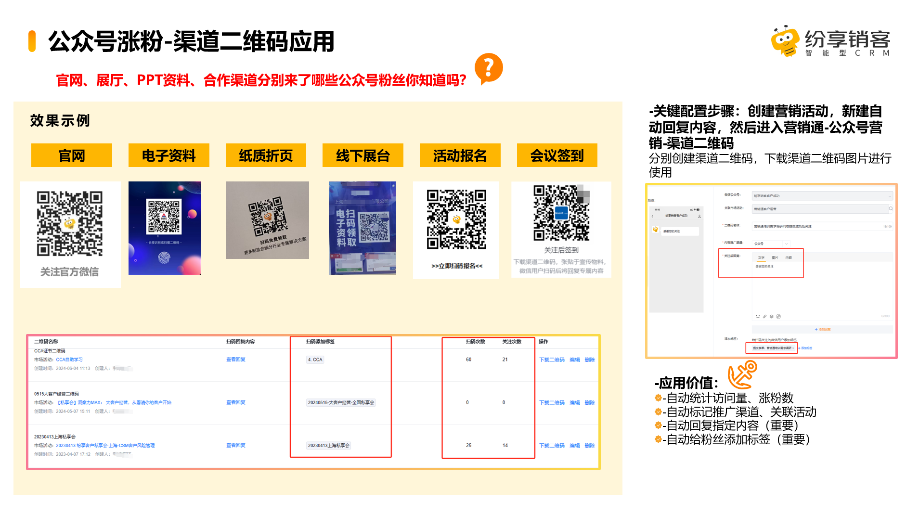Viewport: 919px width, 514px height.
Task: Select the 会议签到 yellow label
Action: tap(557, 155)
